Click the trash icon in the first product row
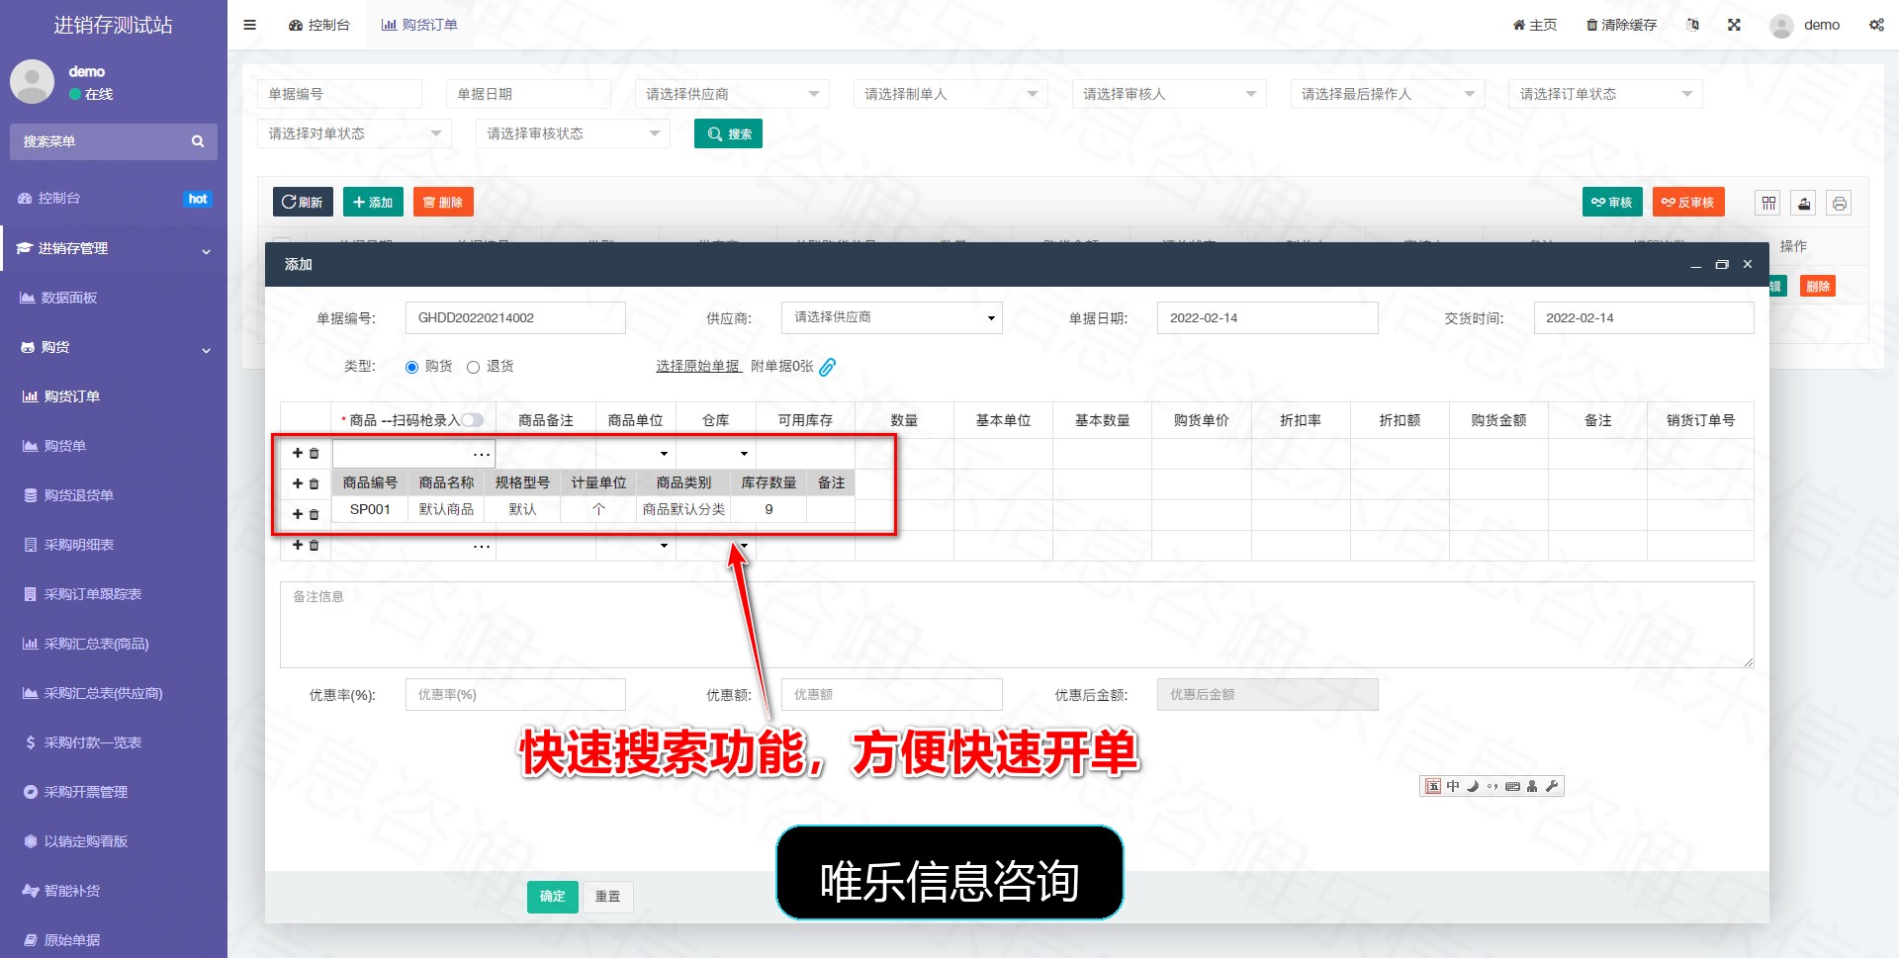This screenshot has height=958, width=1899. point(315,453)
